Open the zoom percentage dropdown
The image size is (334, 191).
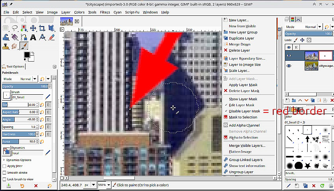point(109,185)
